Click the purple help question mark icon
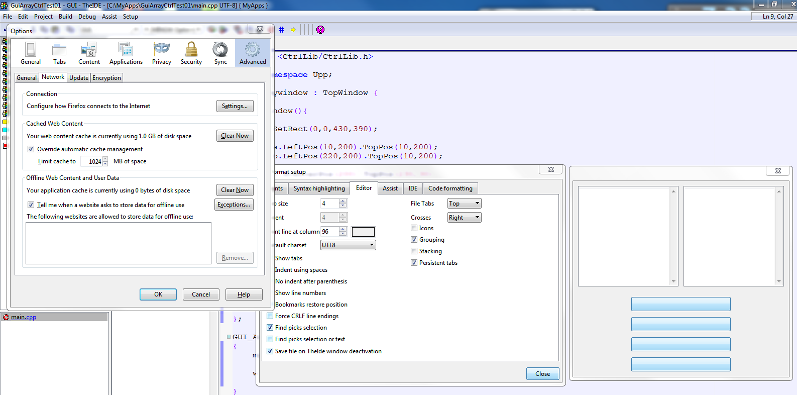797x395 pixels. [x=320, y=30]
